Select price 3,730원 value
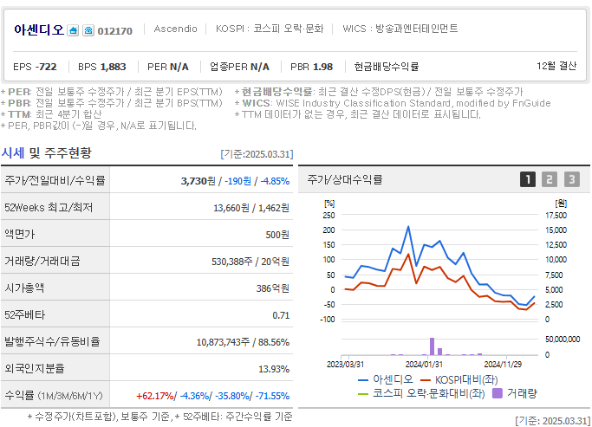Viewport: 592px width, 427px height. 198,181
